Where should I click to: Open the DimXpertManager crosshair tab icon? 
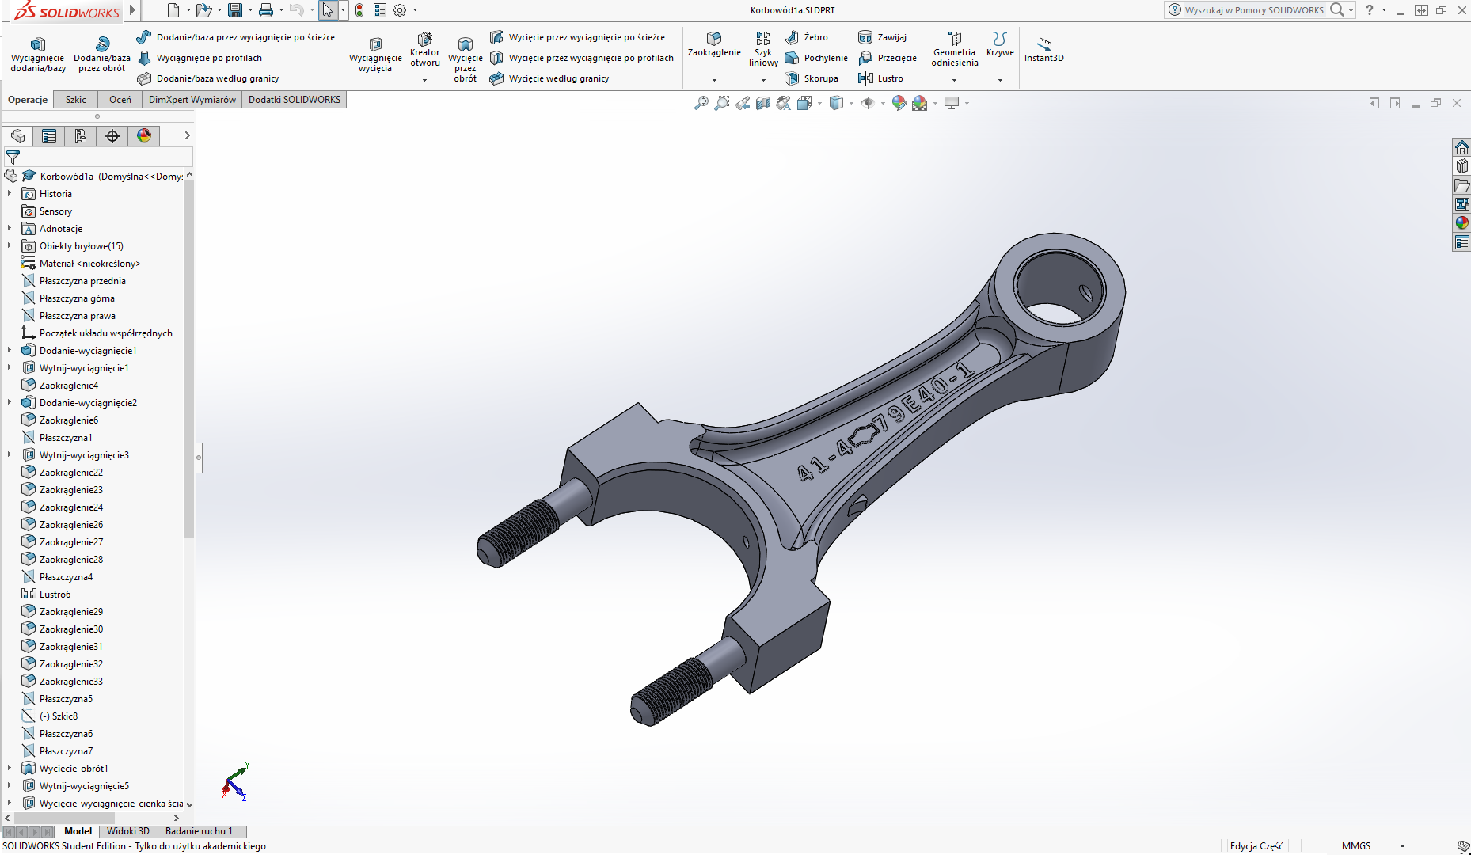(x=112, y=136)
